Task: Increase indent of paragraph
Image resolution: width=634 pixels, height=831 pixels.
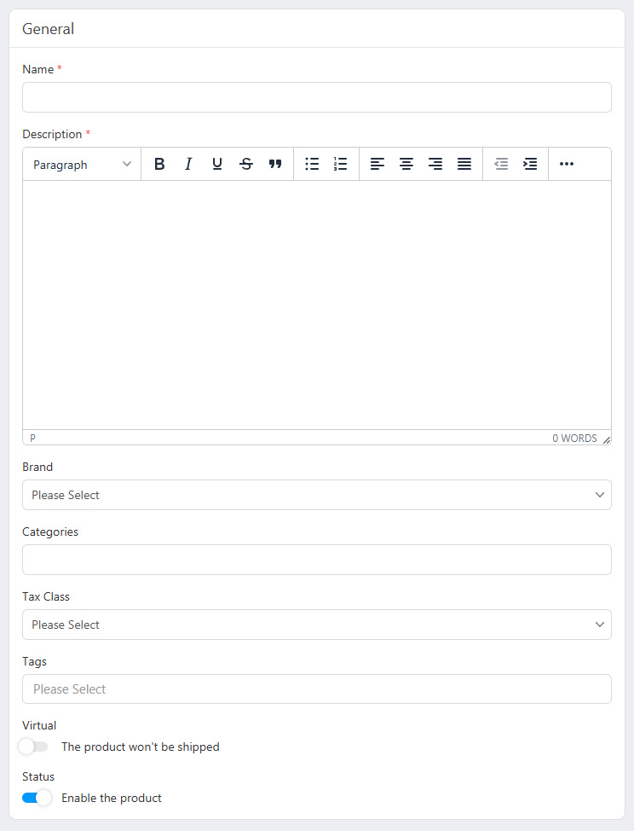Action: 530,164
